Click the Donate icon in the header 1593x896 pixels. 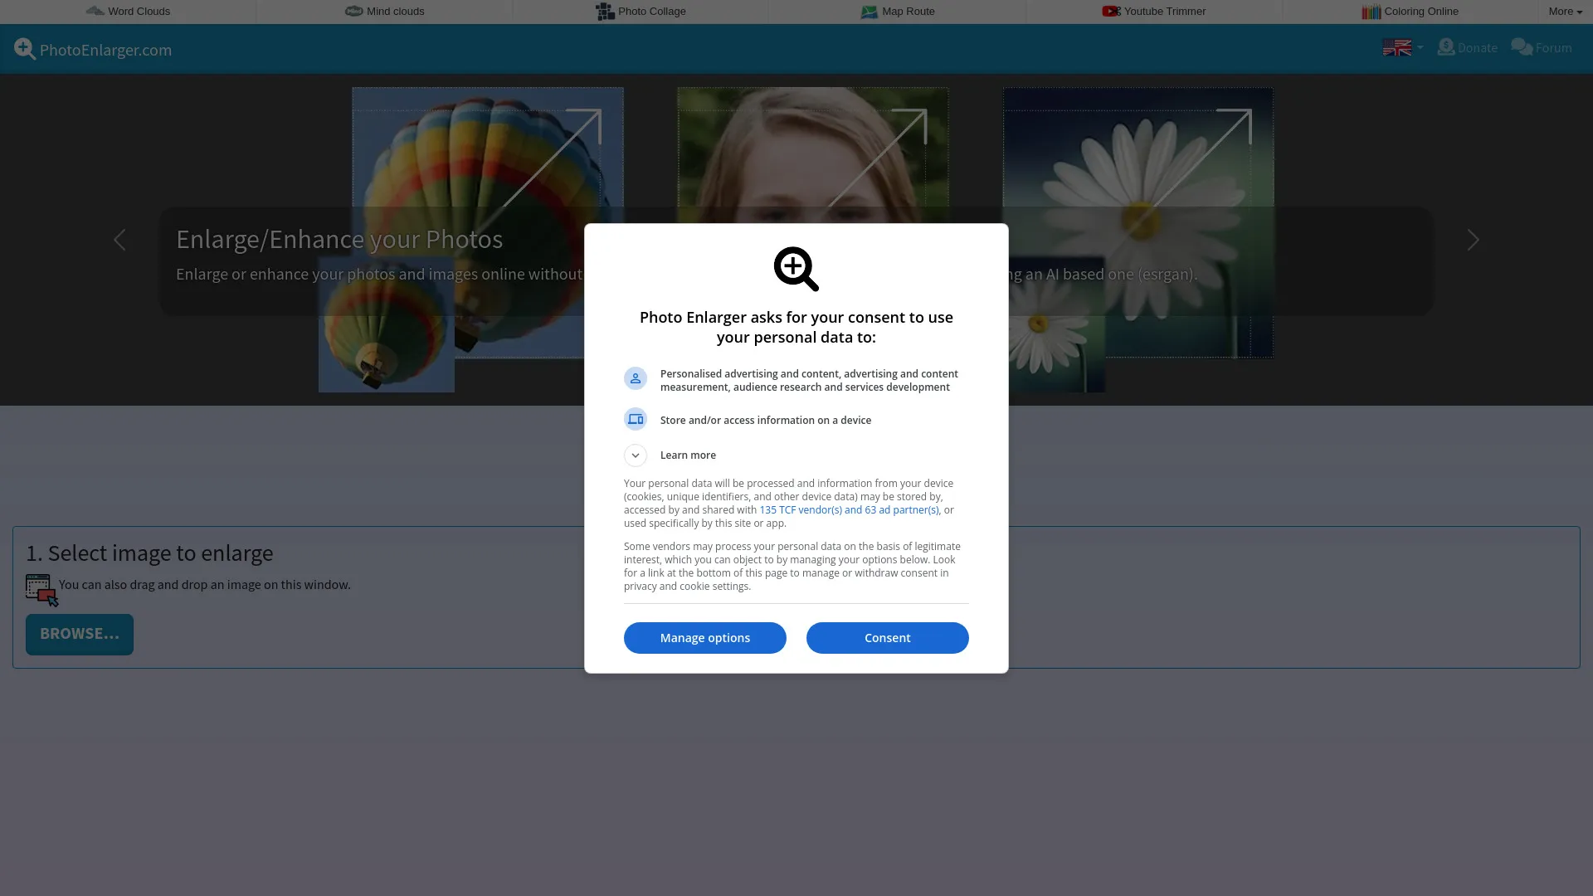1446,47
